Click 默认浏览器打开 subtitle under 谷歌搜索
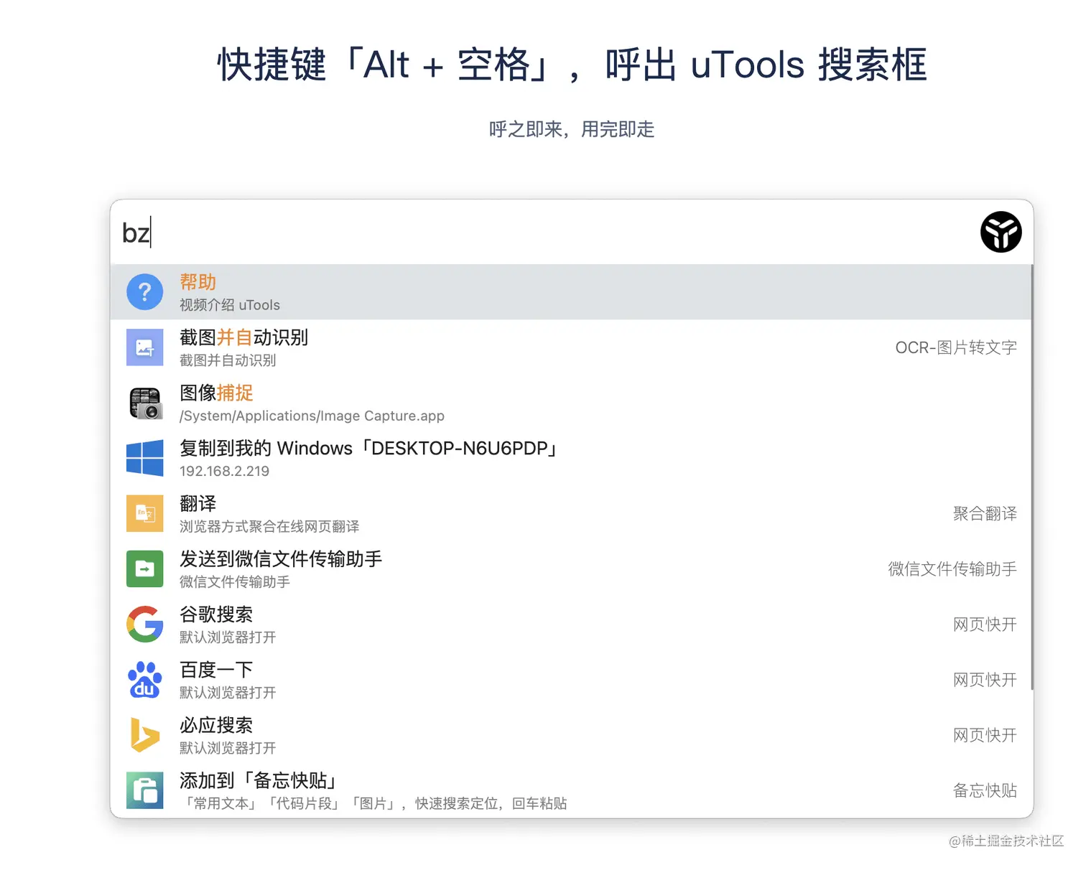This screenshot has width=1086, height=870. tap(228, 637)
